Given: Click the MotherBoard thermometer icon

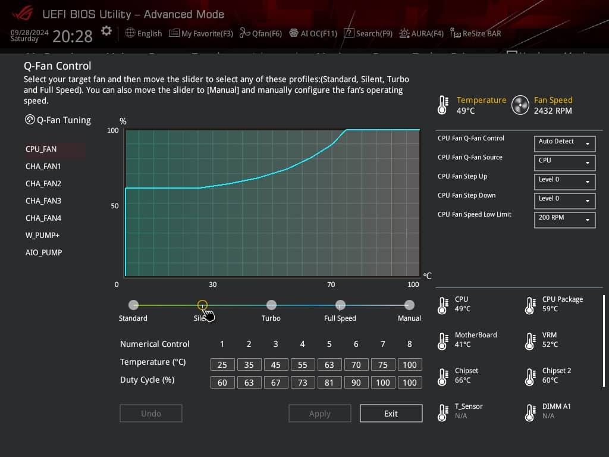Looking at the screenshot, I should coord(442,341).
